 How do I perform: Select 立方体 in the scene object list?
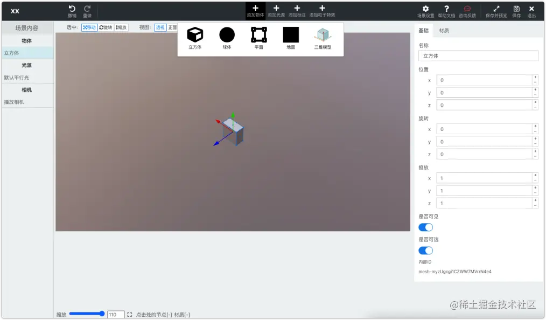point(27,53)
